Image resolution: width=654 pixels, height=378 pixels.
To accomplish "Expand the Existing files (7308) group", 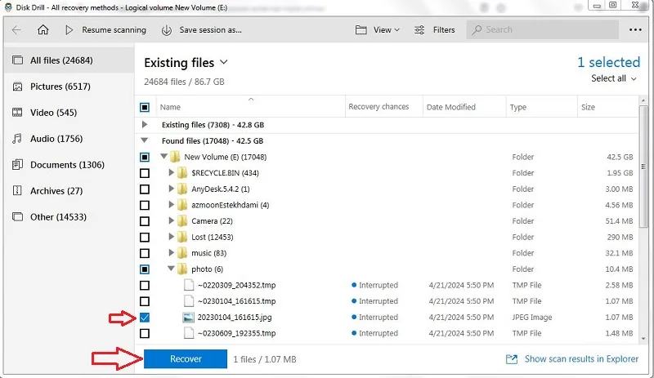I will (x=145, y=125).
